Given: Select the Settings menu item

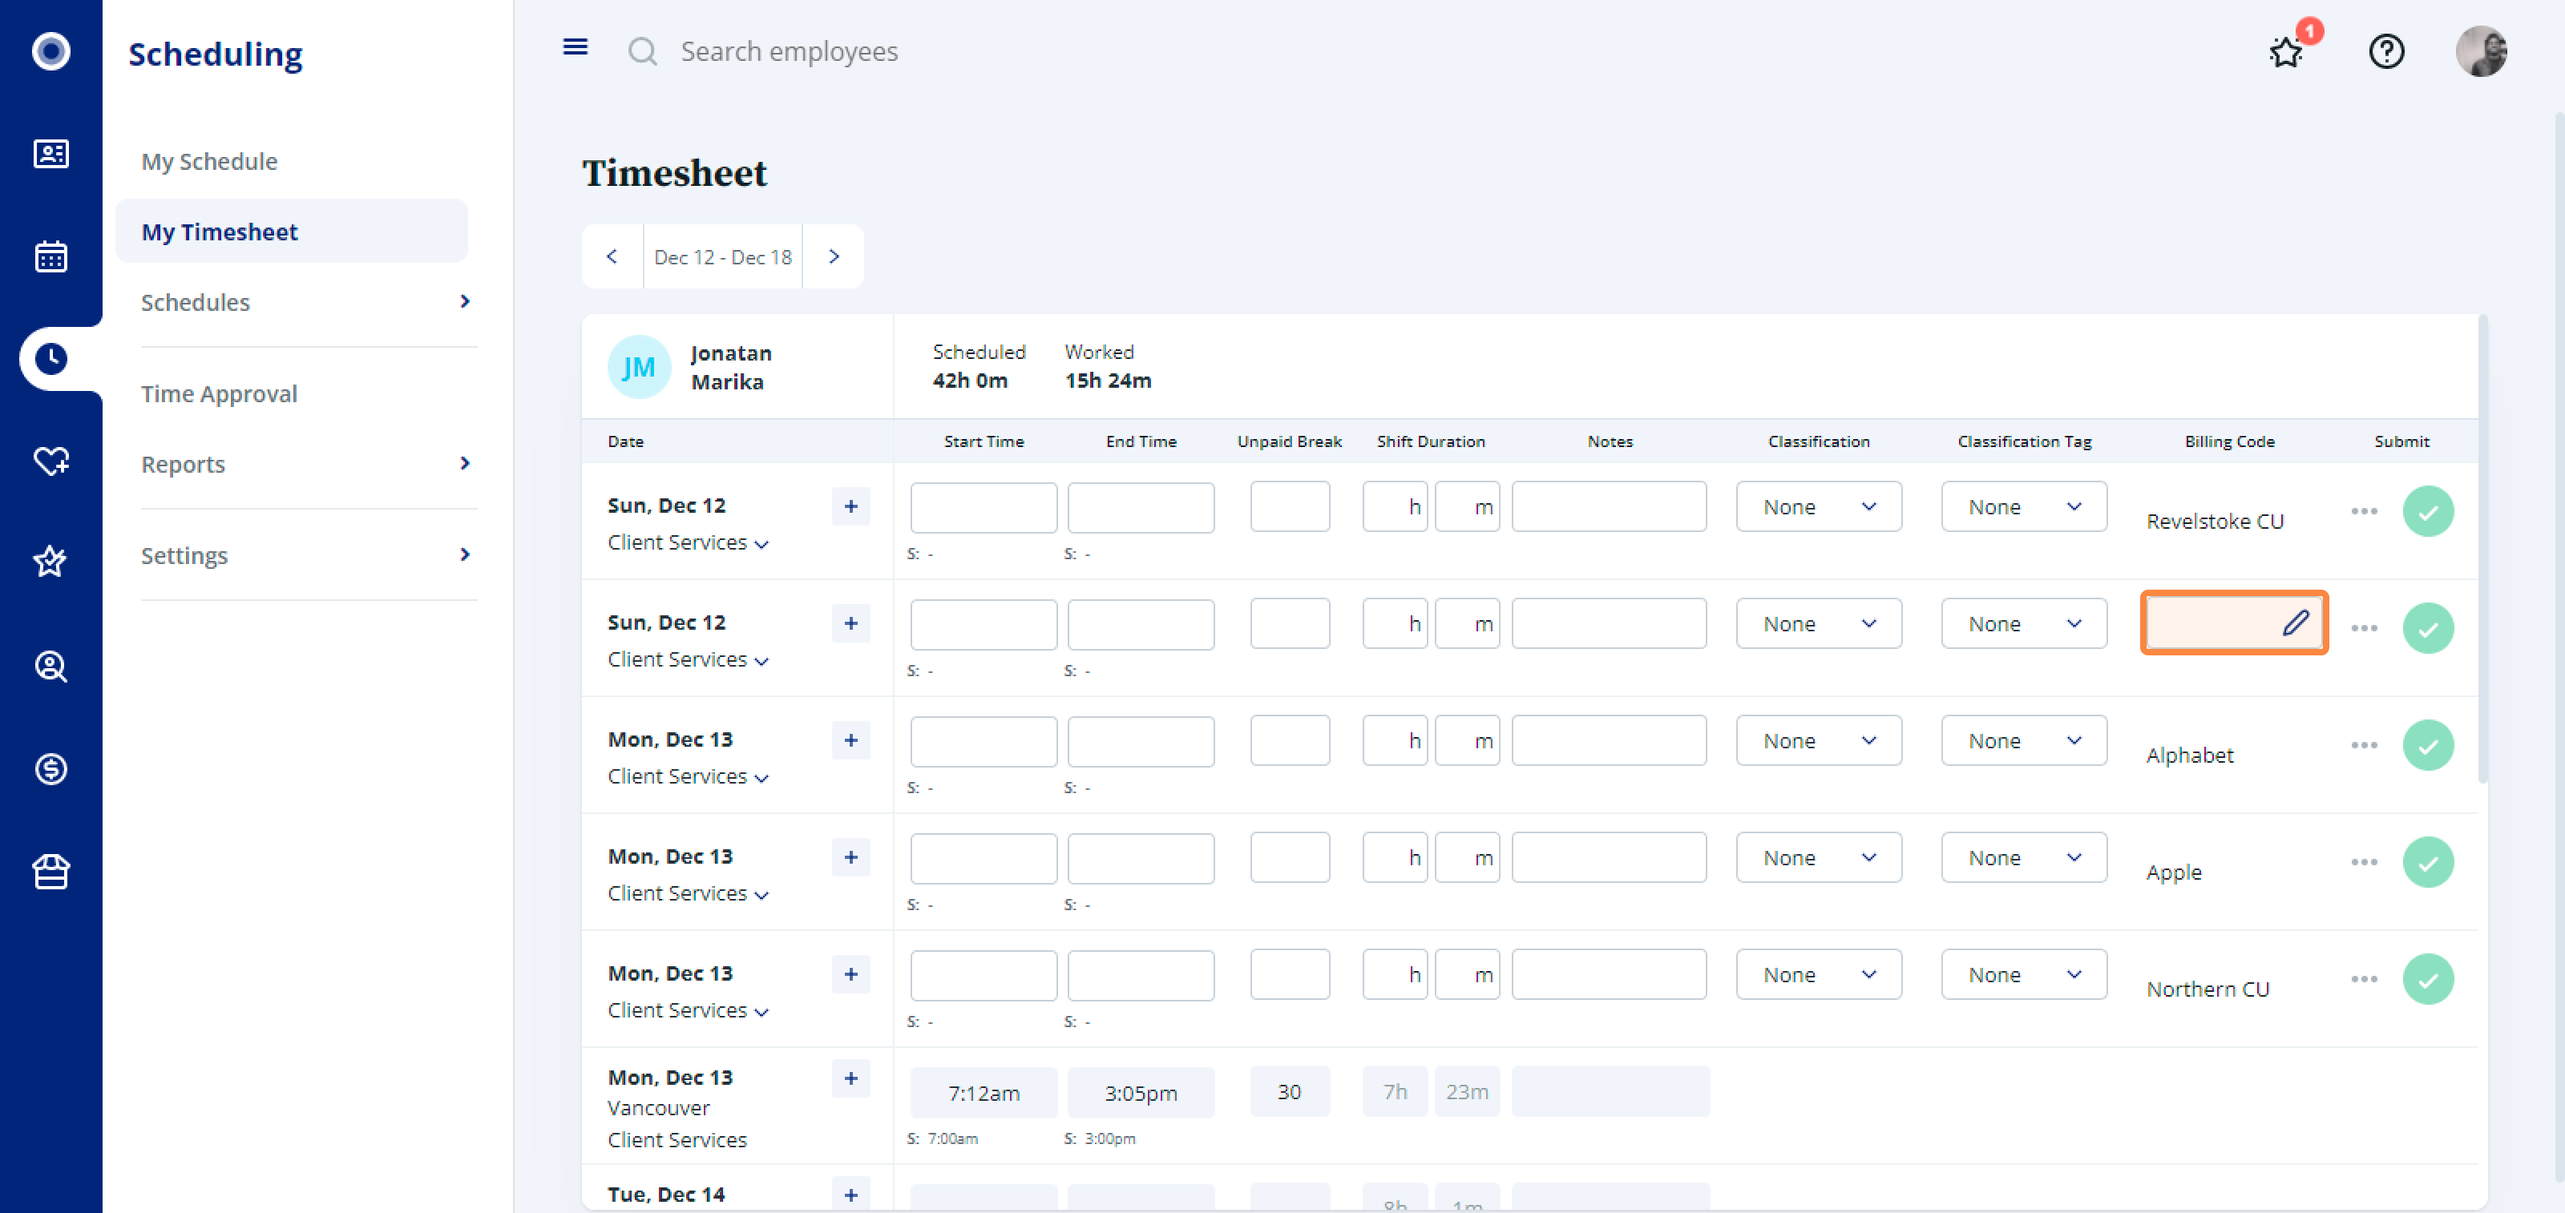Looking at the screenshot, I should [x=185, y=556].
